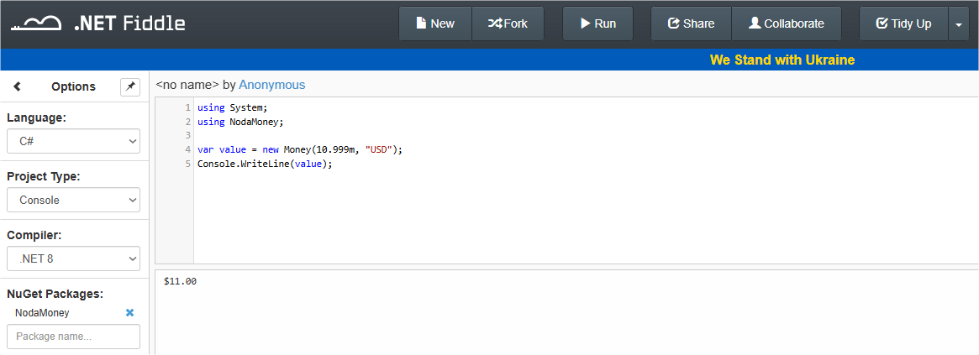Collapse the Options panel with the back arrow
This screenshot has width=979, height=355.
click(17, 86)
